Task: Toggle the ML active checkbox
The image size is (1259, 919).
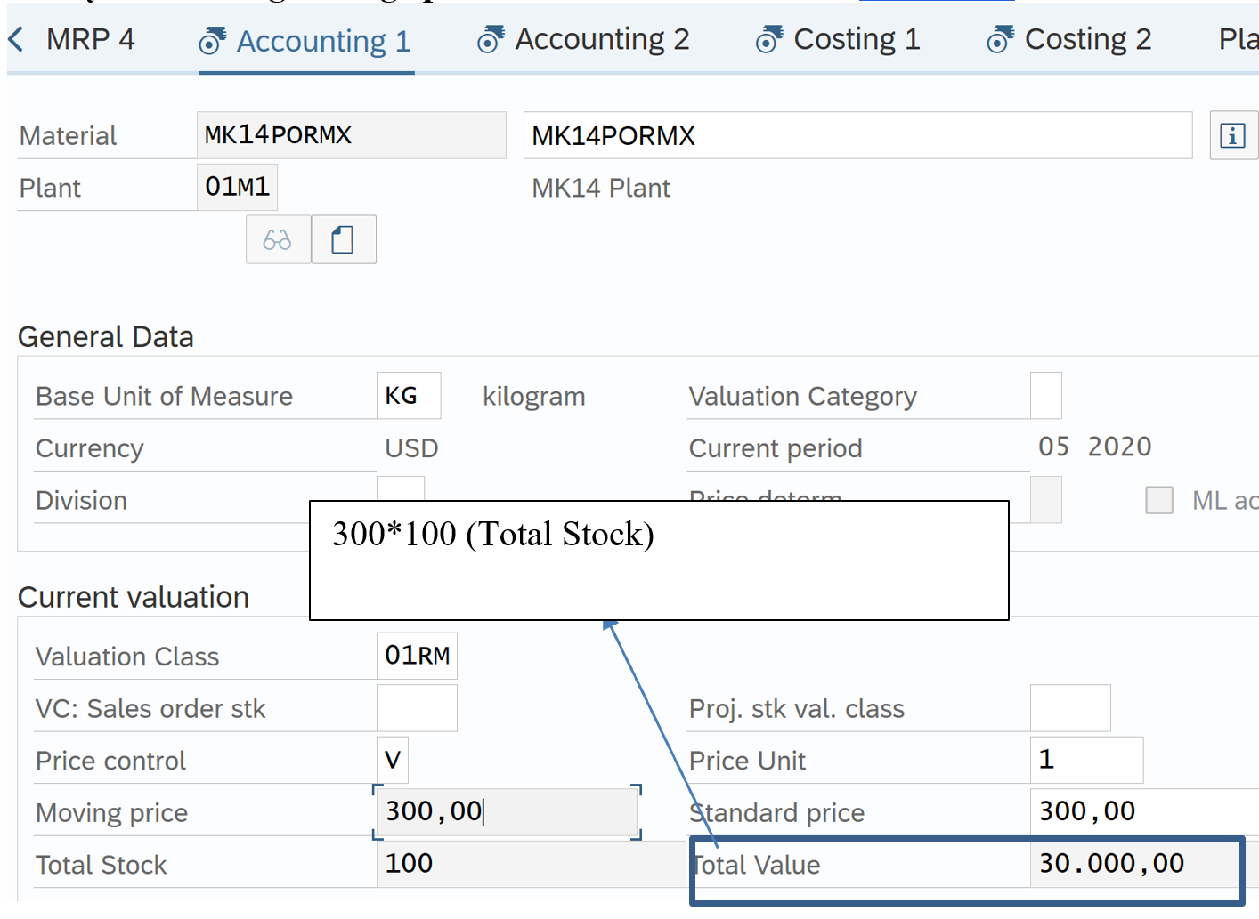Action: (1158, 500)
